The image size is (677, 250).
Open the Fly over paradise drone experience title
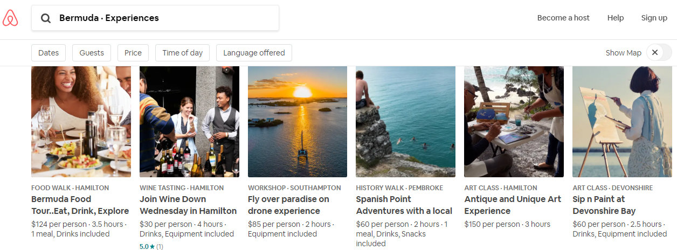pos(288,205)
